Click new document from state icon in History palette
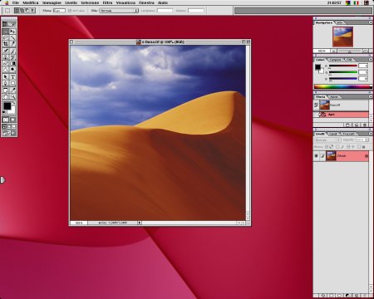Image resolution: width=374 pixels, height=299 pixels. click(x=348, y=125)
